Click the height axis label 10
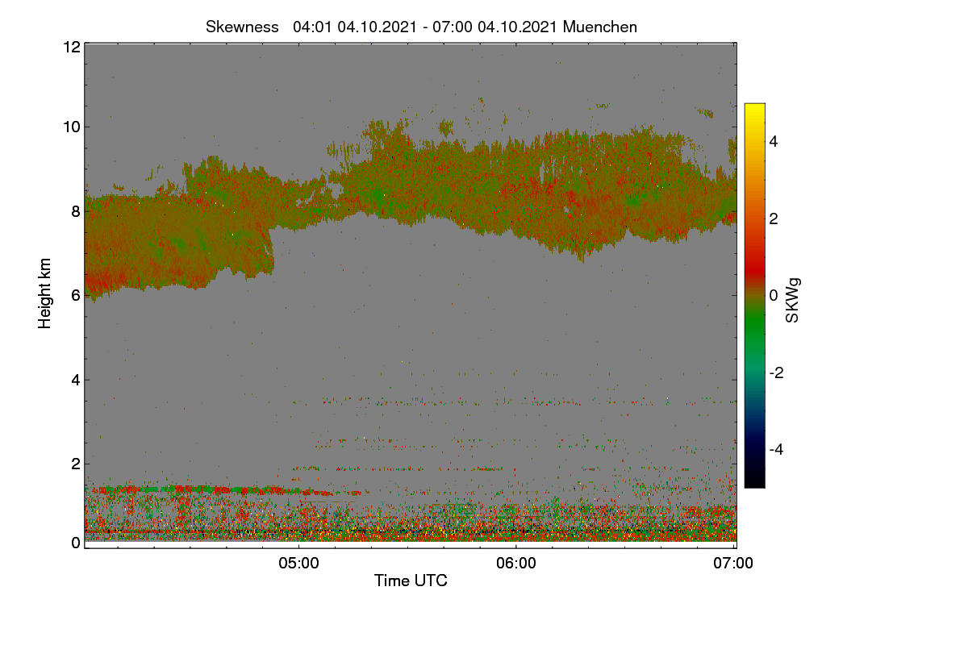This screenshot has height=645, width=968. 70,127
